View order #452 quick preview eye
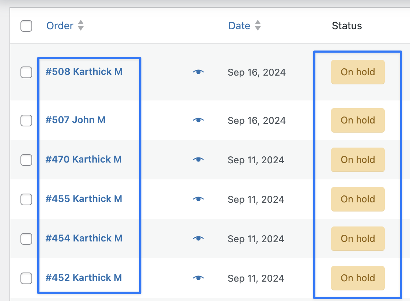 pos(198,278)
